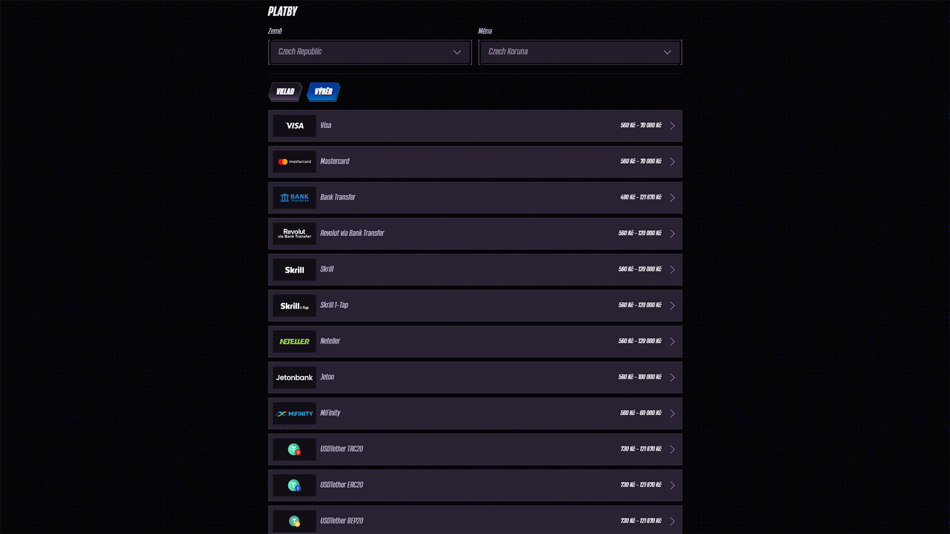Image resolution: width=950 pixels, height=534 pixels.
Task: Click the MiFinity logo icon
Action: (294, 414)
